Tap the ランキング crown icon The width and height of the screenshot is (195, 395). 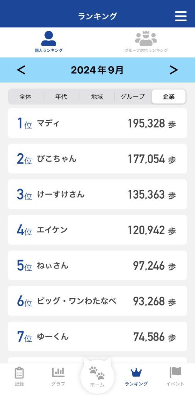tap(136, 373)
